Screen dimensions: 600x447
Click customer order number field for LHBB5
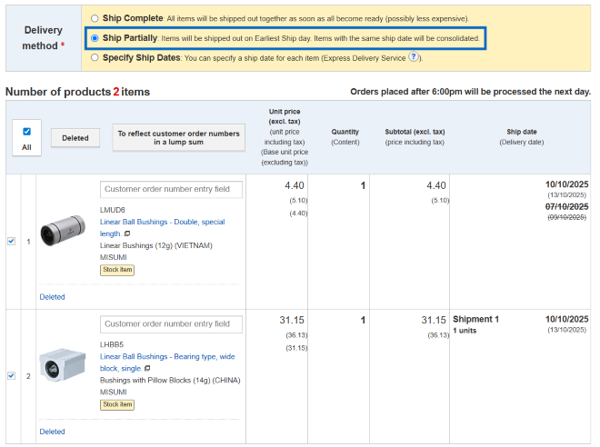coord(171,324)
